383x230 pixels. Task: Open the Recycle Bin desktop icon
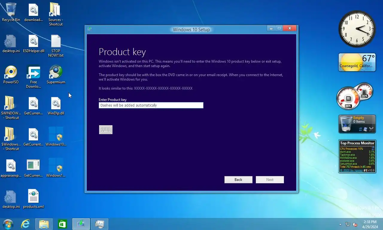tap(11, 12)
